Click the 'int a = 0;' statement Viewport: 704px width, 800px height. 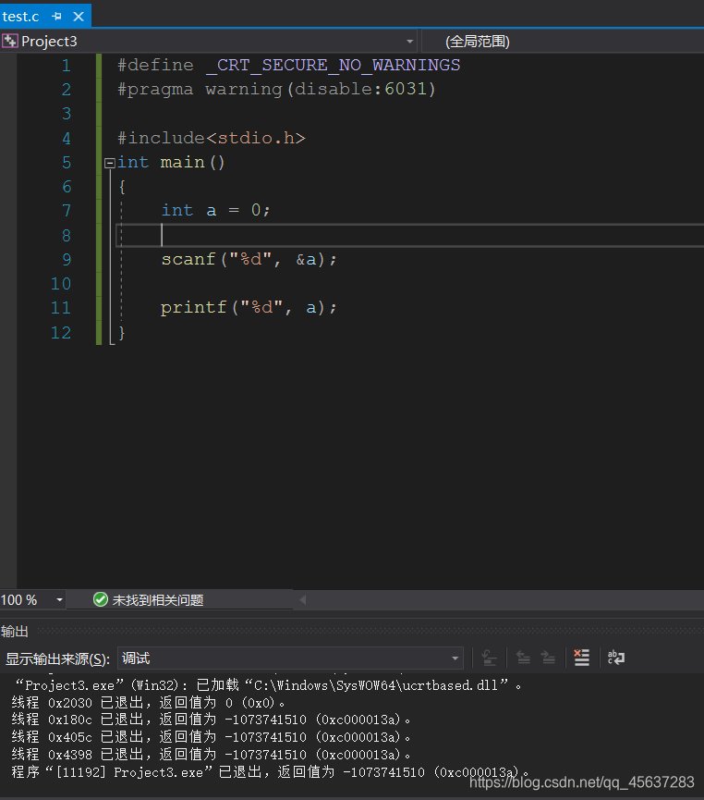pyautogui.click(x=215, y=210)
